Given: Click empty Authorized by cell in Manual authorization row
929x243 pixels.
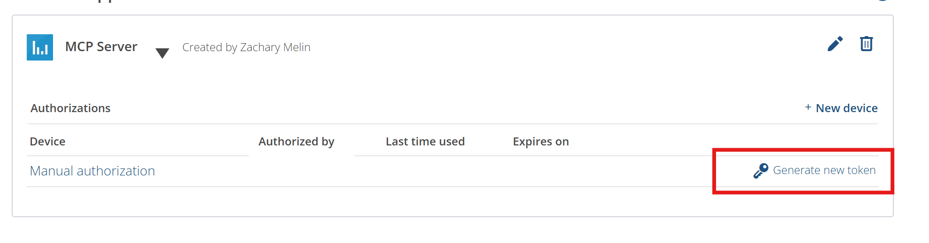Looking at the screenshot, I should tap(301, 171).
